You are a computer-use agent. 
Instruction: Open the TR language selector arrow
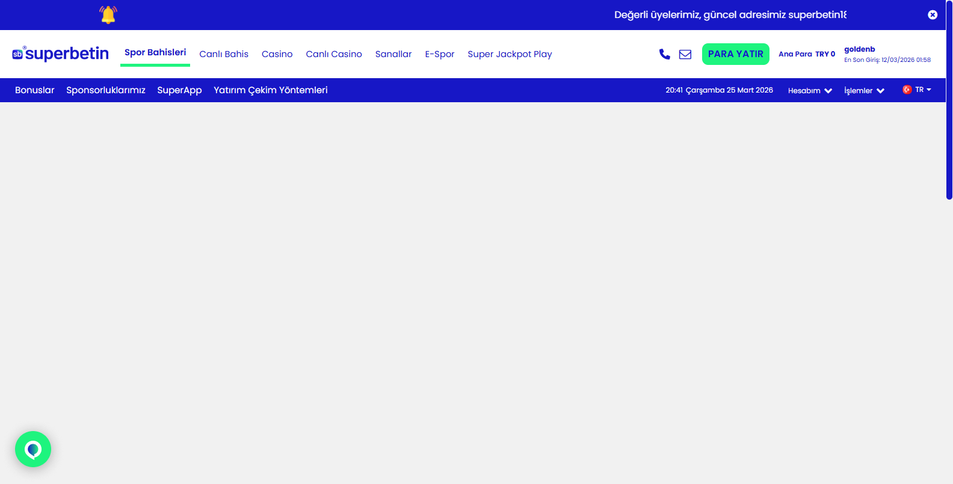[929, 90]
